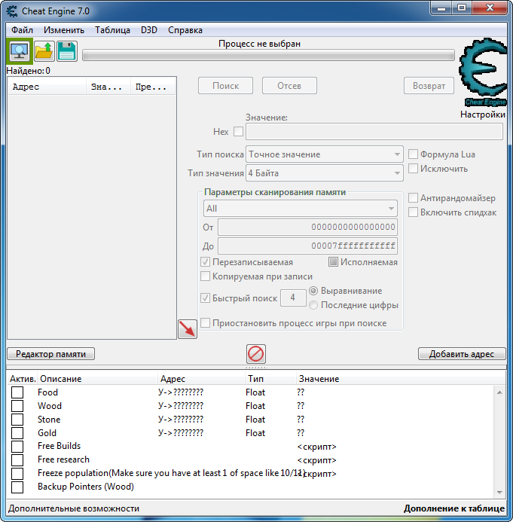
Task: Open Редактор памяти
Action: tap(51, 354)
